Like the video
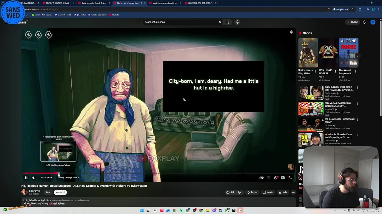The image size is (382, 214). tap(230, 192)
